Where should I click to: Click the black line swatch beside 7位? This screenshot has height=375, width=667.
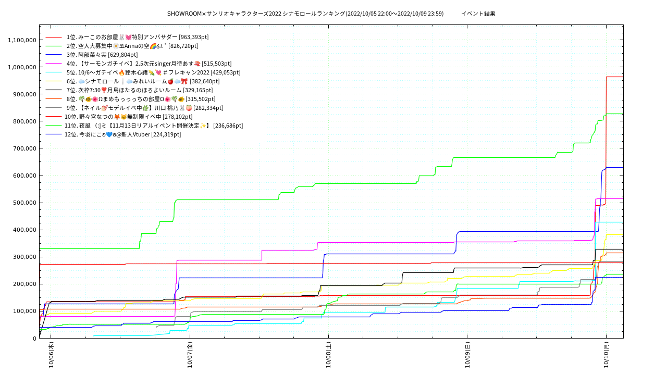54,91
